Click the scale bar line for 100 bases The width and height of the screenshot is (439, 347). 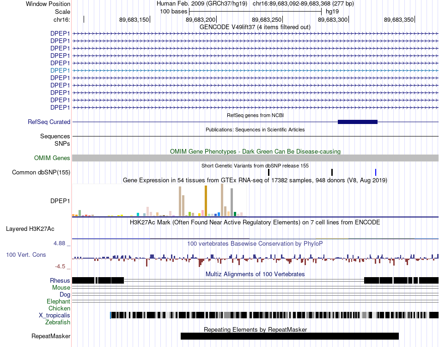pos(256,12)
